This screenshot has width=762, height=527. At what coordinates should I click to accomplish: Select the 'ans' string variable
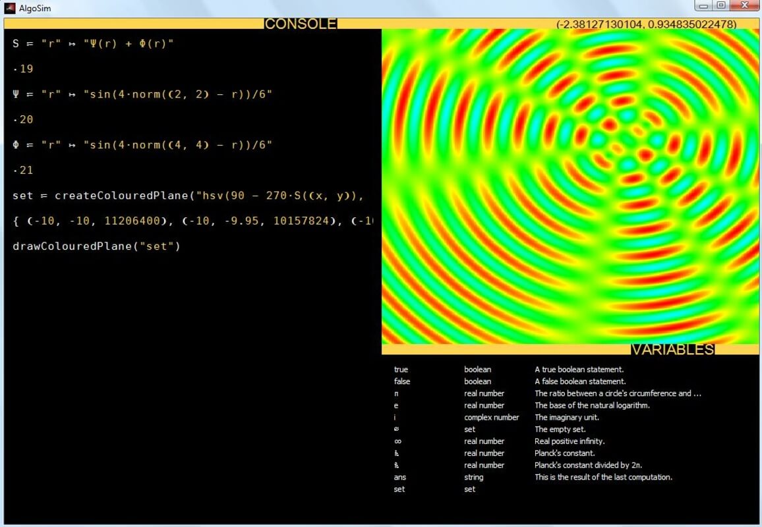(x=400, y=477)
